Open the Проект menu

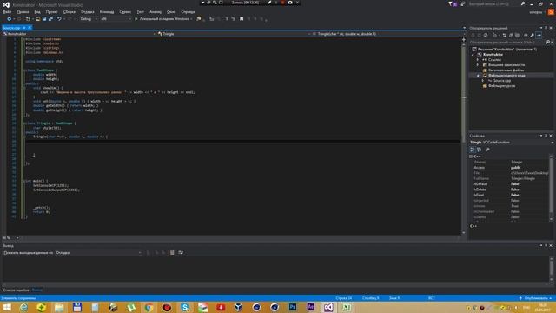point(51,11)
